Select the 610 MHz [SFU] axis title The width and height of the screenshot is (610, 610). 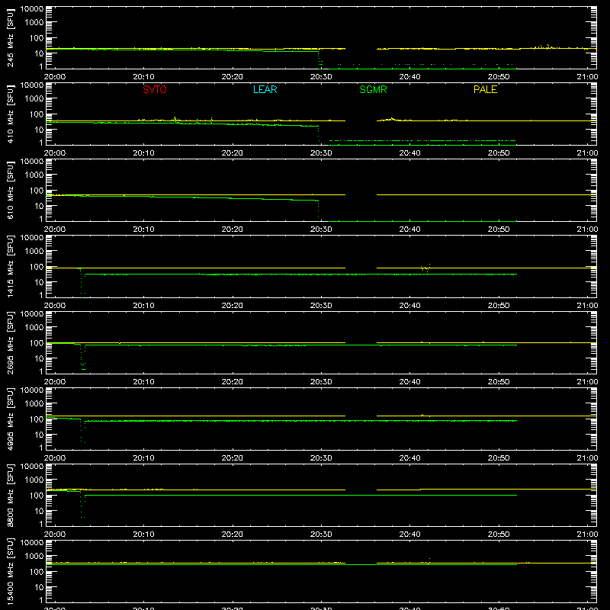[11, 190]
